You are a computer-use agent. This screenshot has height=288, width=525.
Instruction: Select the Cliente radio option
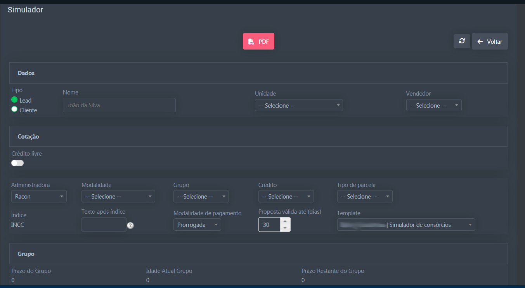15,110
